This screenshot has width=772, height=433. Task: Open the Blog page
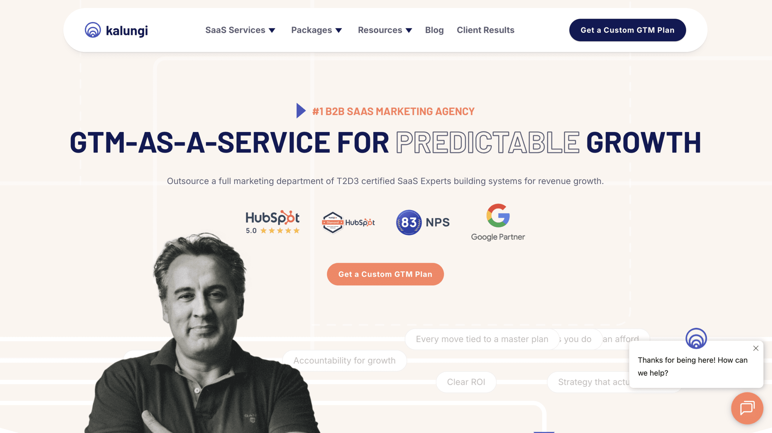(x=434, y=30)
